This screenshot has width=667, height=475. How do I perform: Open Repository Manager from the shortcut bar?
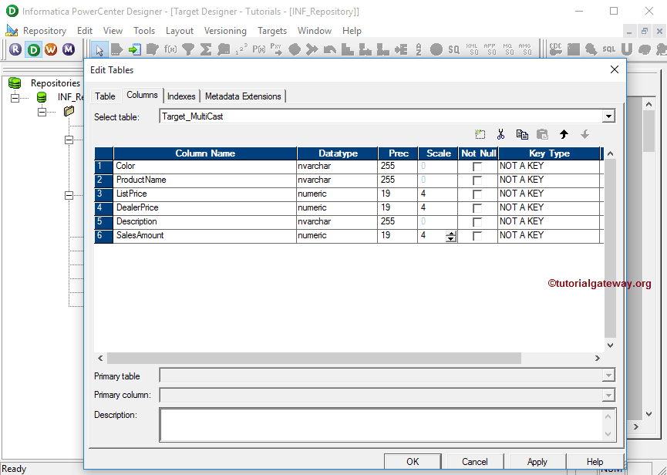[15, 49]
